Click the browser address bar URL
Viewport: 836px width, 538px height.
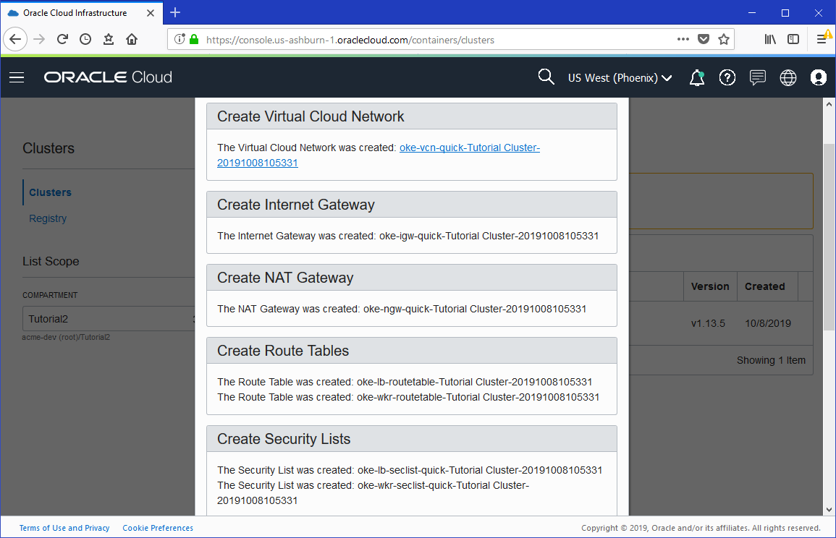coord(350,40)
